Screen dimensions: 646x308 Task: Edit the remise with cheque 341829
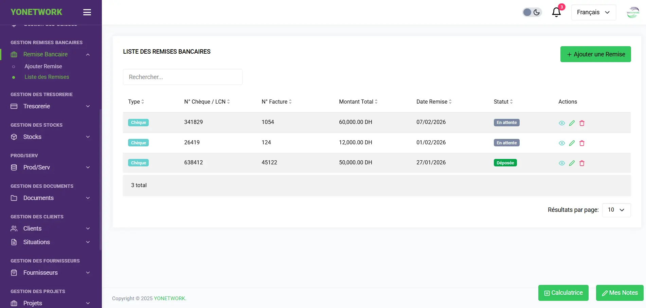click(x=572, y=123)
